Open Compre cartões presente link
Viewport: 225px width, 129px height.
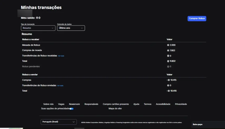tap(116, 104)
